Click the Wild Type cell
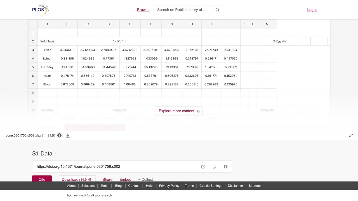The image size is (358, 201). point(47,41)
